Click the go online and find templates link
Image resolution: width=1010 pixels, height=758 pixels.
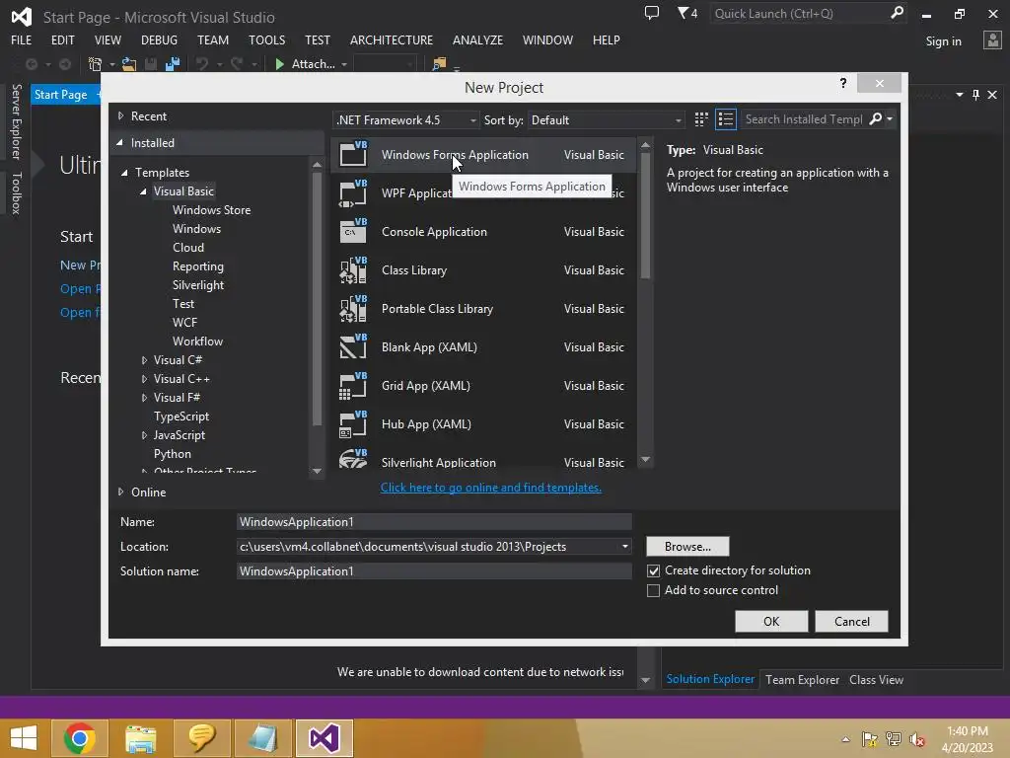coord(491,488)
